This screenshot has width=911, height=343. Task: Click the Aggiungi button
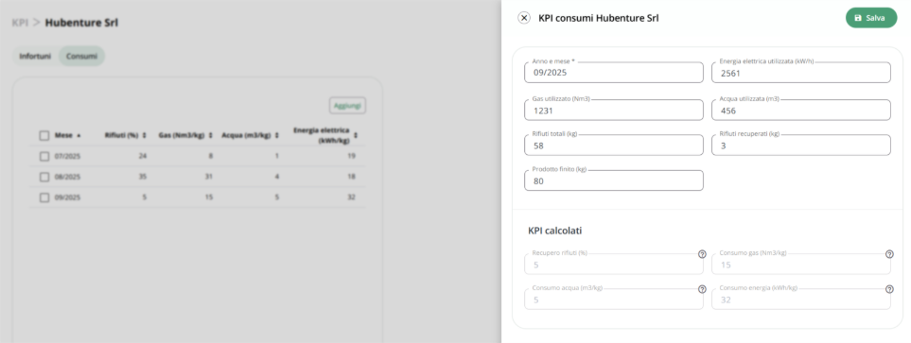coord(347,106)
